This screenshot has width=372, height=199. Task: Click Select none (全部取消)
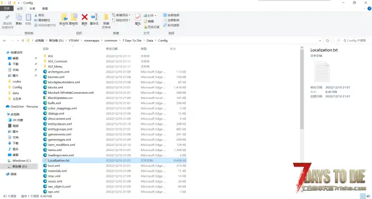tap(171, 20)
